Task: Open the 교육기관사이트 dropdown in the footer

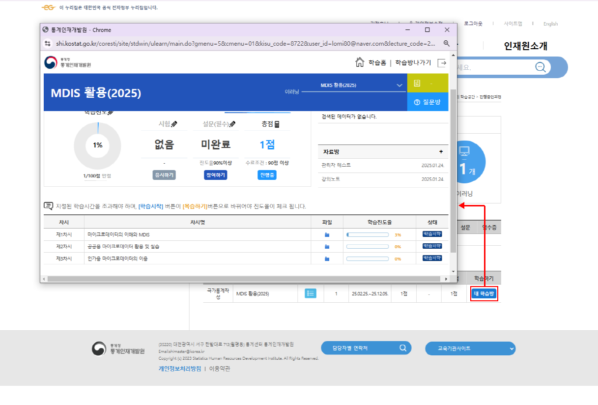Action: 470,348
